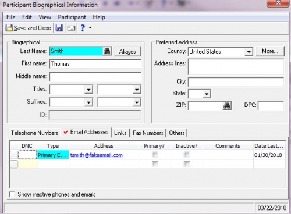This screenshot has width=291, height=214.
Task: Expand the second Titles dropdown
Action: (x=137, y=90)
